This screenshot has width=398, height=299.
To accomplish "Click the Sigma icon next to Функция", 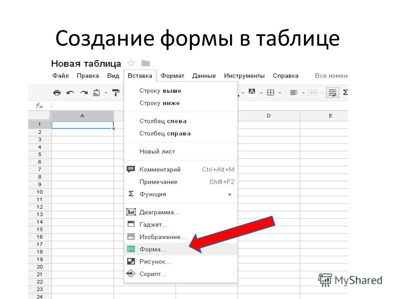I will click(x=131, y=194).
